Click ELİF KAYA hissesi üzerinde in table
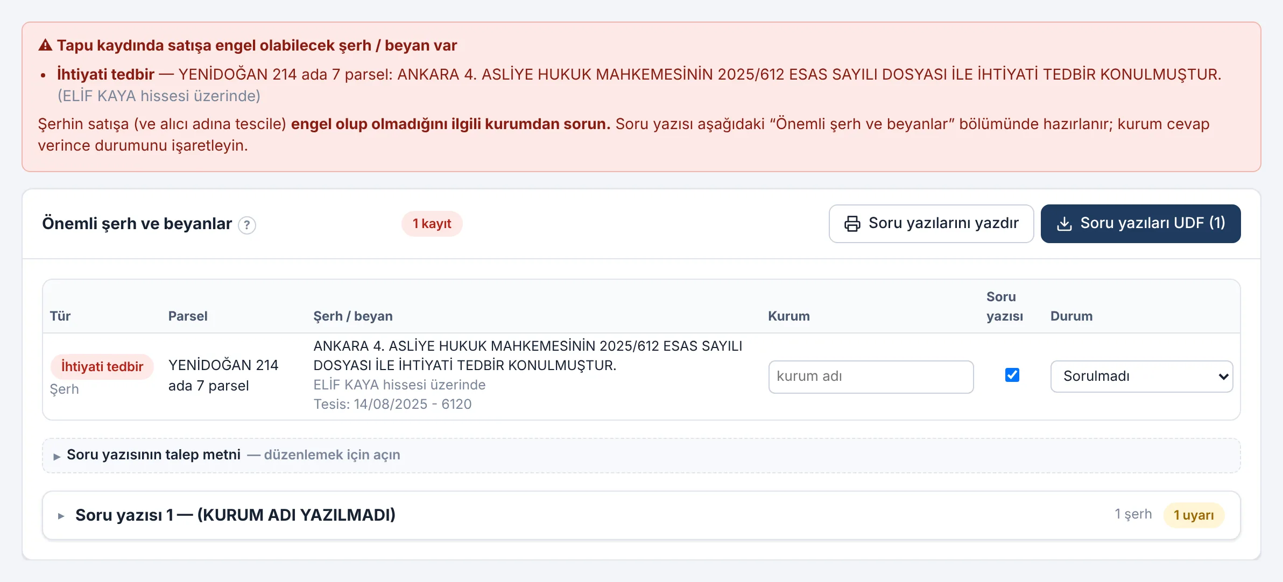 [x=399, y=385]
